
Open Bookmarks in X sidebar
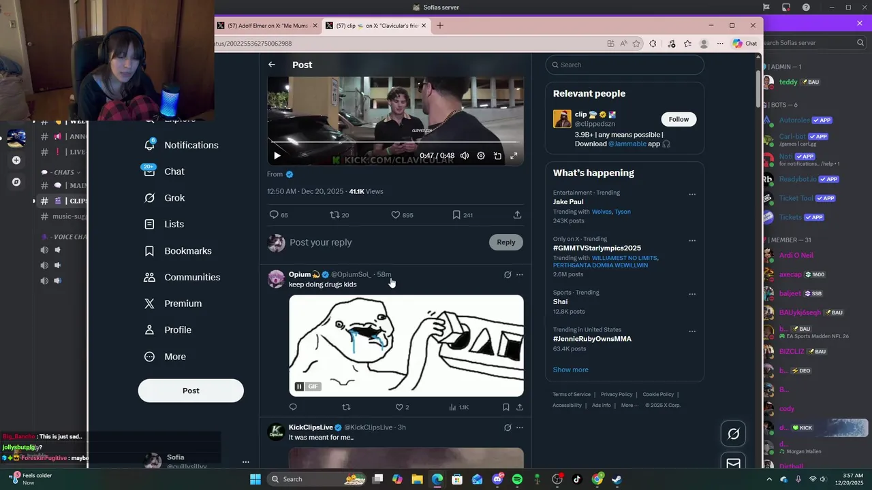tap(178, 251)
